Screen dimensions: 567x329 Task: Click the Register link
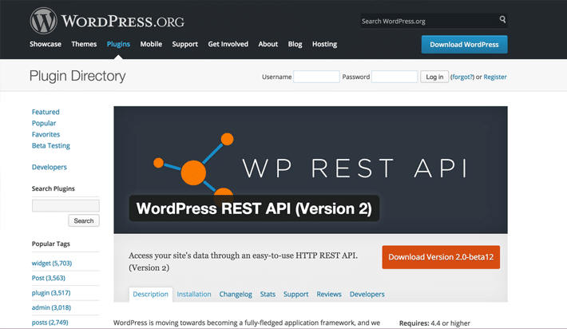point(495,77)
